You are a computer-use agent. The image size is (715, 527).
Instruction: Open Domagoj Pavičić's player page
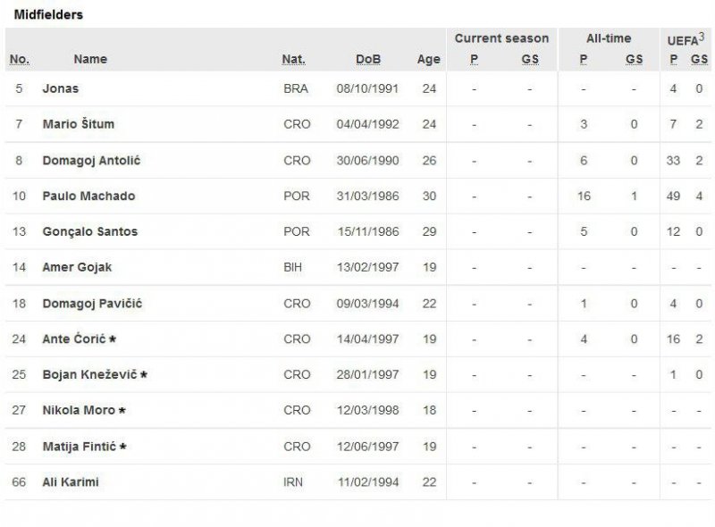click(x=92, y=304)
